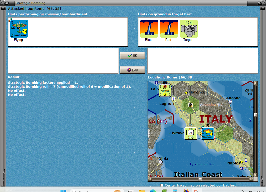Image resolution: width=266 pixels, height=192 pixels.
Task: Click the empty lower-left unit list box
Action: point(63,61)
